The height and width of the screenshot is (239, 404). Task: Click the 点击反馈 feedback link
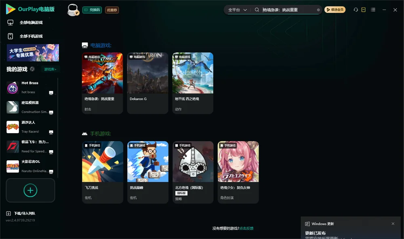[246, 228]
